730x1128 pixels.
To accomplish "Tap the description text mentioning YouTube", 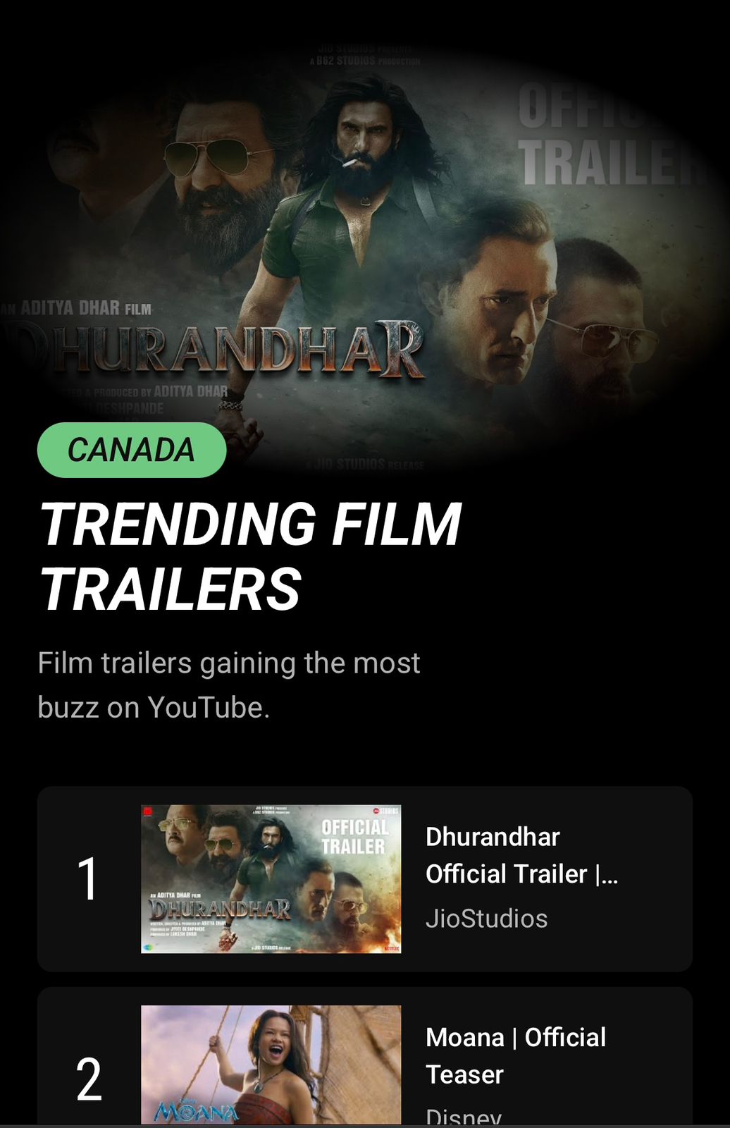I will click(x=228, y=685).
